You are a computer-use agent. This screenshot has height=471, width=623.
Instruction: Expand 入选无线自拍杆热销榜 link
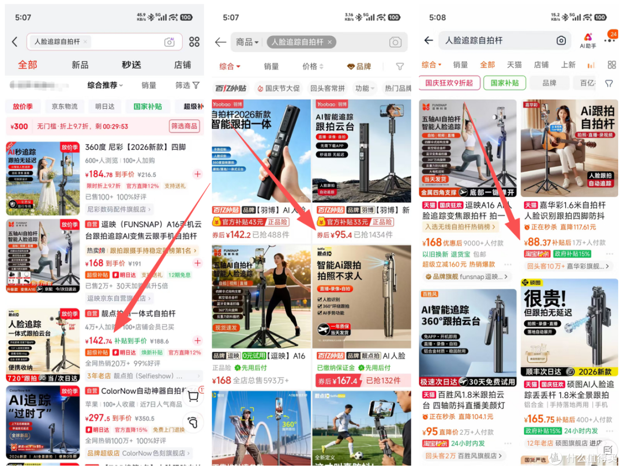point(460,227)
